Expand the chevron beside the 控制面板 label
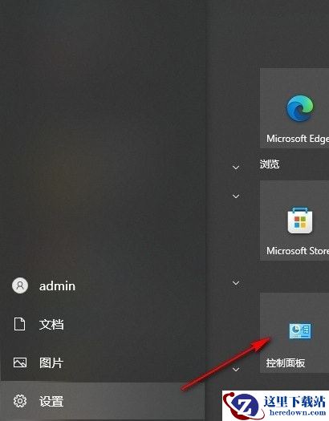Screen dimensions: 329x421 tap(236, 370)
